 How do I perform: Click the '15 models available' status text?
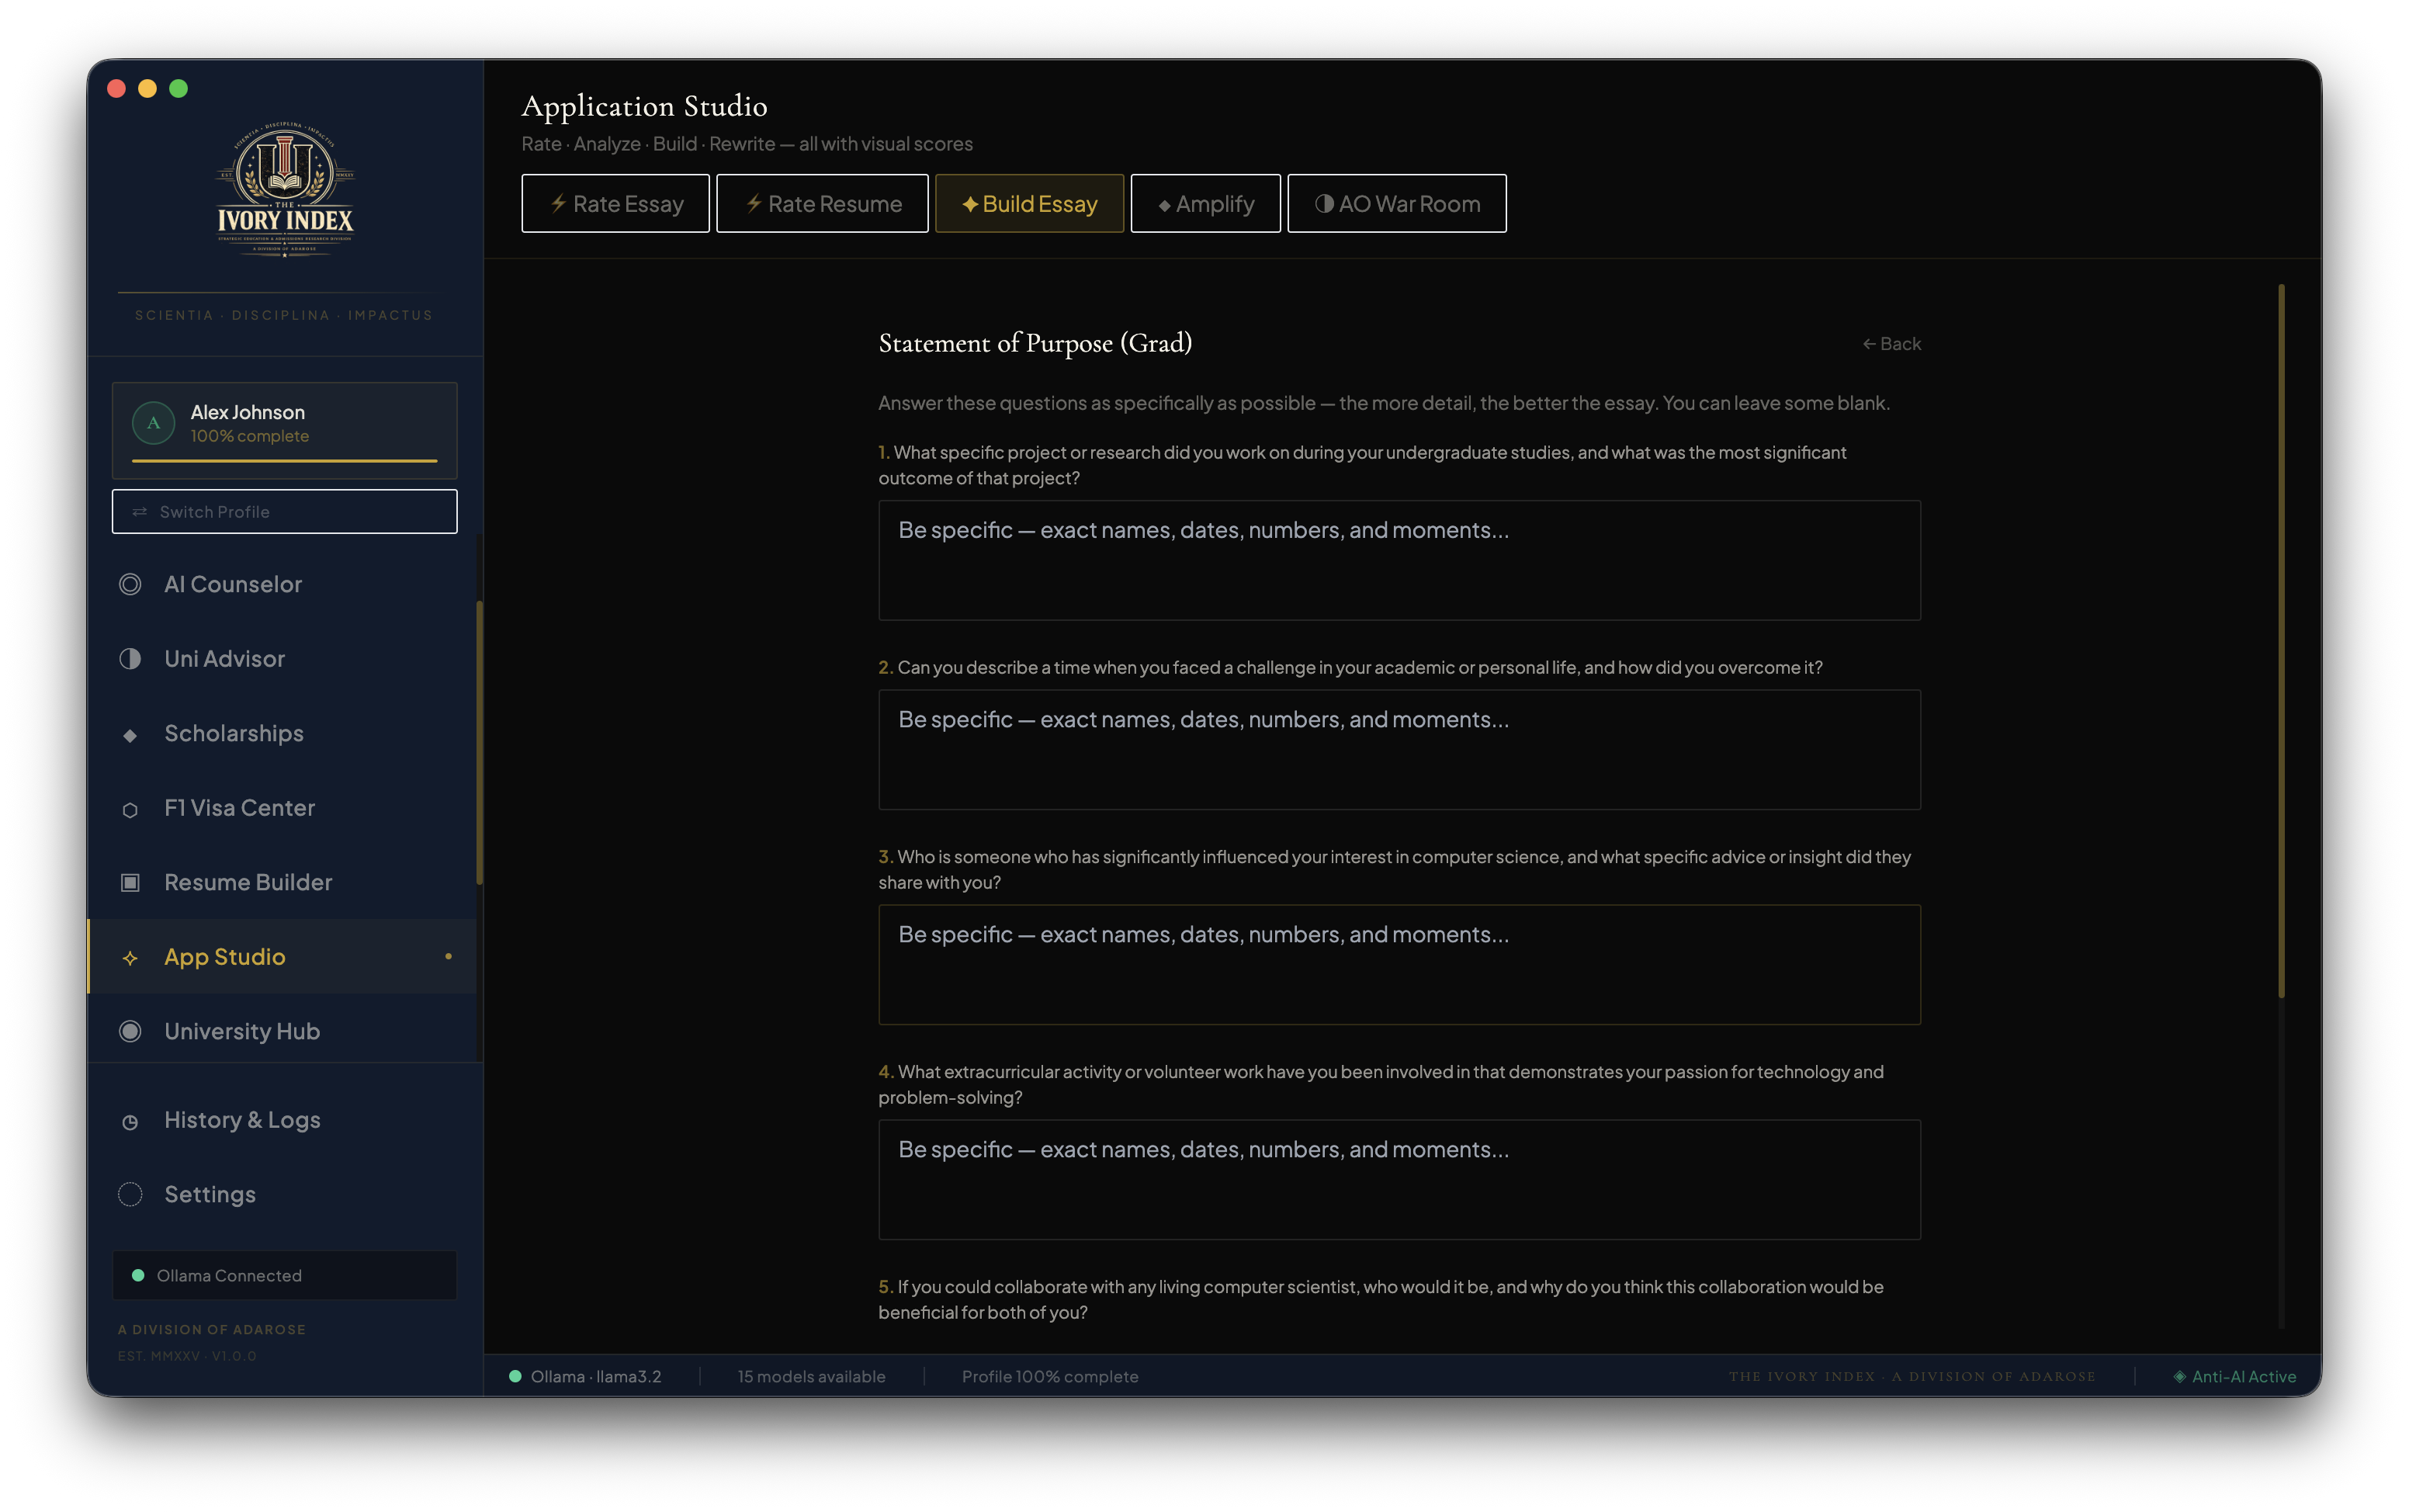pyautogui.click(x=812, y=1376)
